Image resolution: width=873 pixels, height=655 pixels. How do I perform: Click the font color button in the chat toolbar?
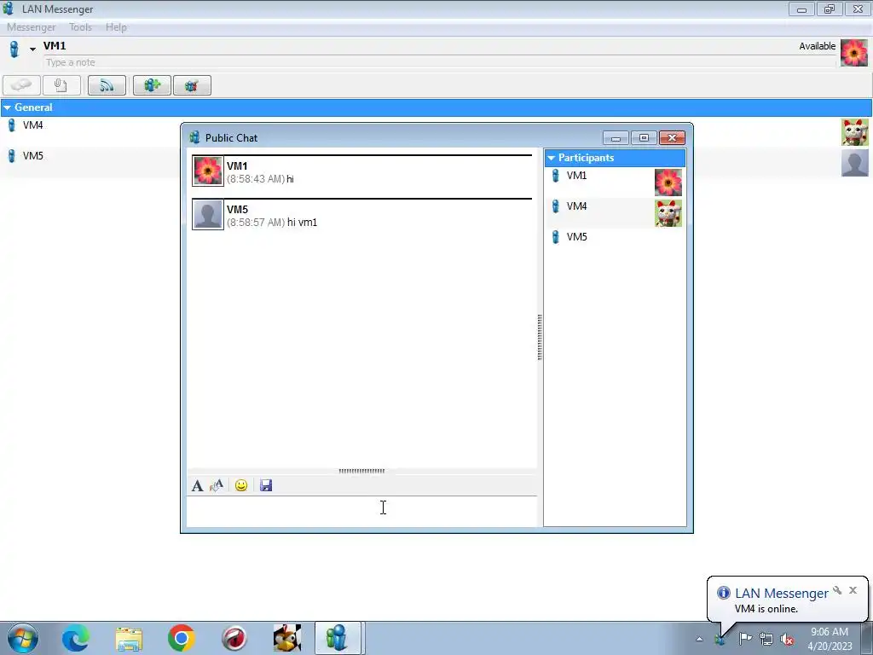point(217,485)
